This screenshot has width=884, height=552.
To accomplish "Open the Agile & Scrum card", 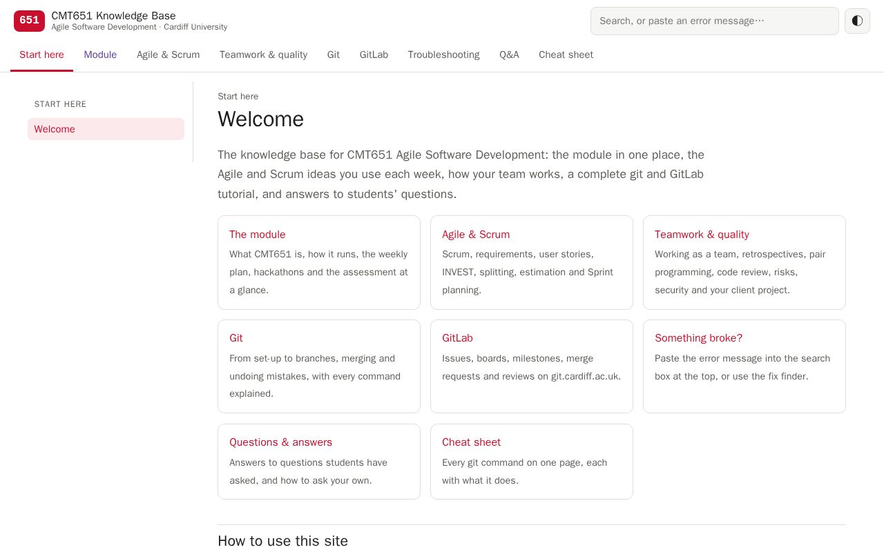I will pos(532,262).
